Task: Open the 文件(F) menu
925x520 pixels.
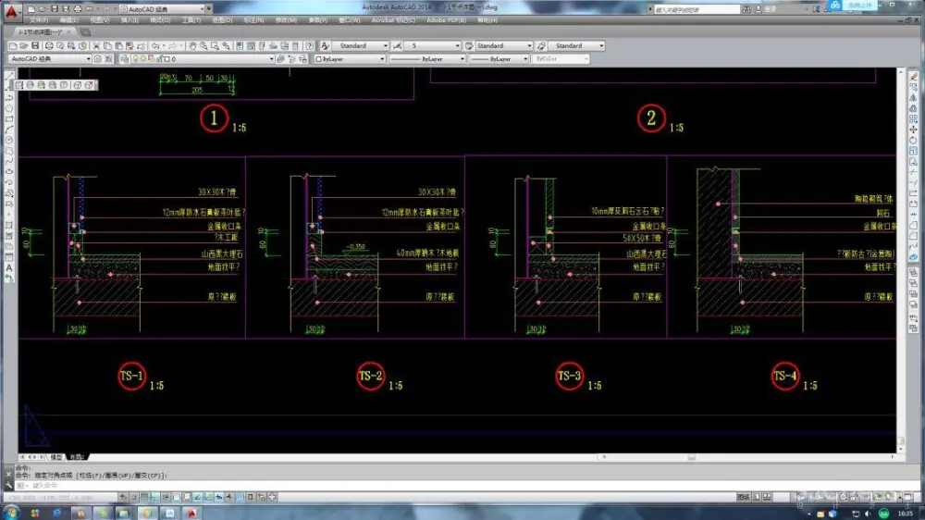Action: (39, 19)
